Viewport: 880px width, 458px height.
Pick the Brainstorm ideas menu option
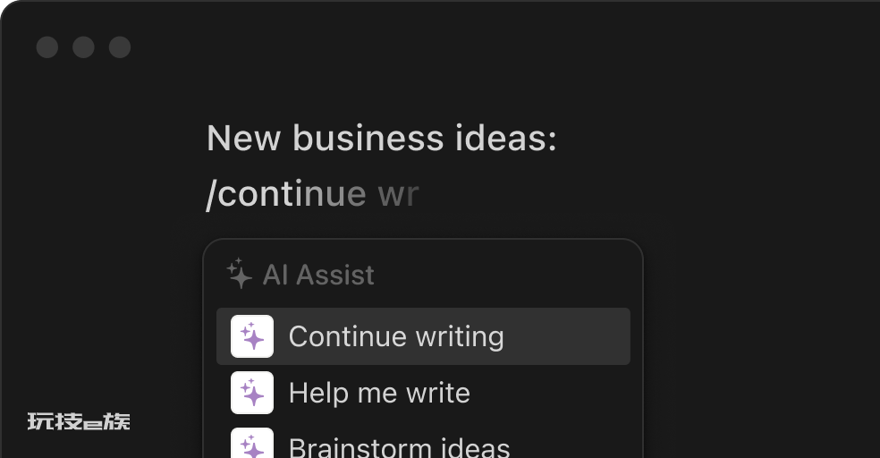(x=423, y=444)
